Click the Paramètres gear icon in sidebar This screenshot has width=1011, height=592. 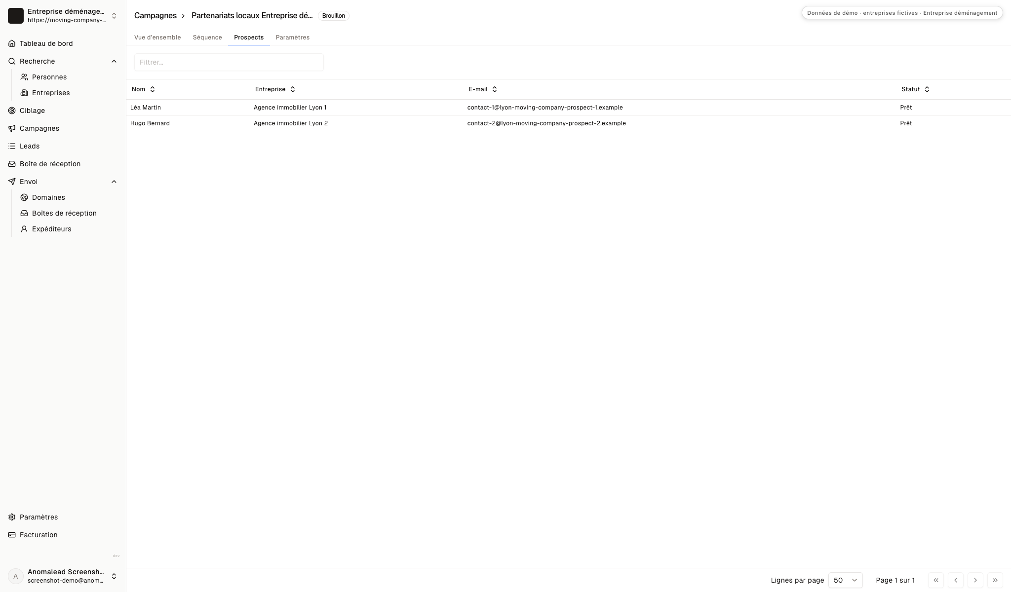pos(12,517)
